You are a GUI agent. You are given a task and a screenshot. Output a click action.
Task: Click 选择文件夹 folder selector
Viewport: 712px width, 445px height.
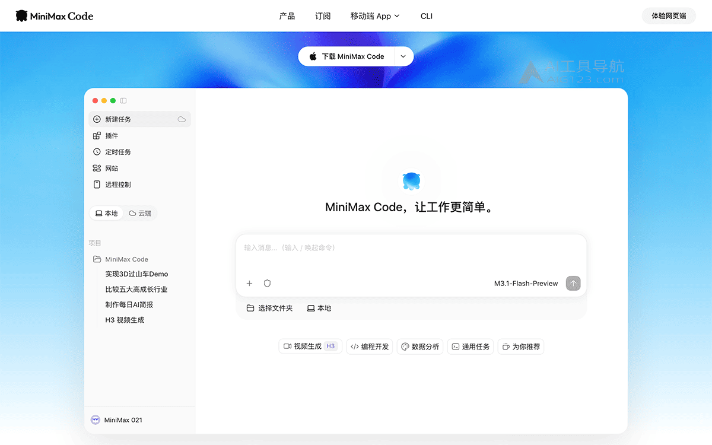point(269,308)
